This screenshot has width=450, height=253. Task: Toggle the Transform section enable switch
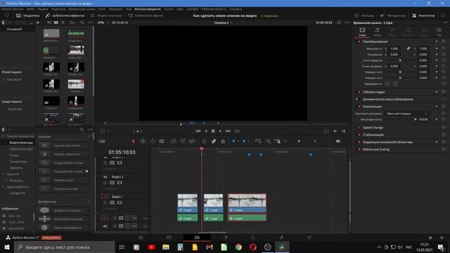359,41
